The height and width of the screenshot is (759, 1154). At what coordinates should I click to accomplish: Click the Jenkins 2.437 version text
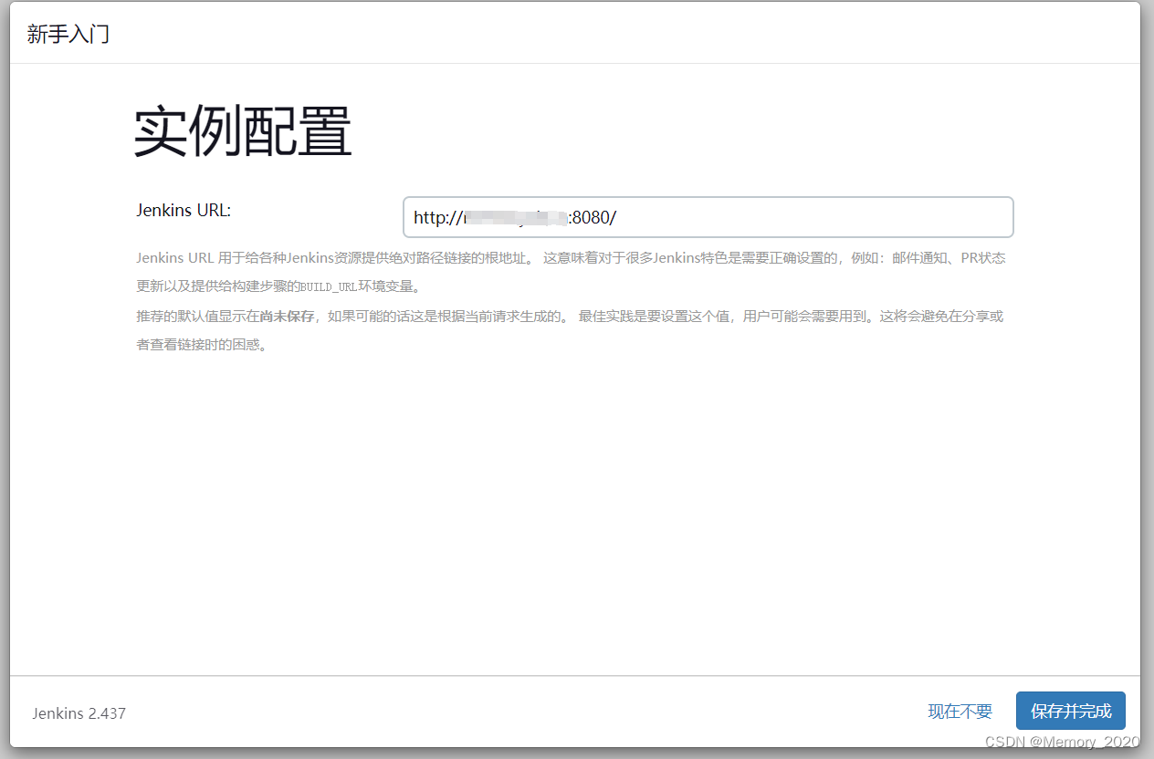(x=79, y=712)
